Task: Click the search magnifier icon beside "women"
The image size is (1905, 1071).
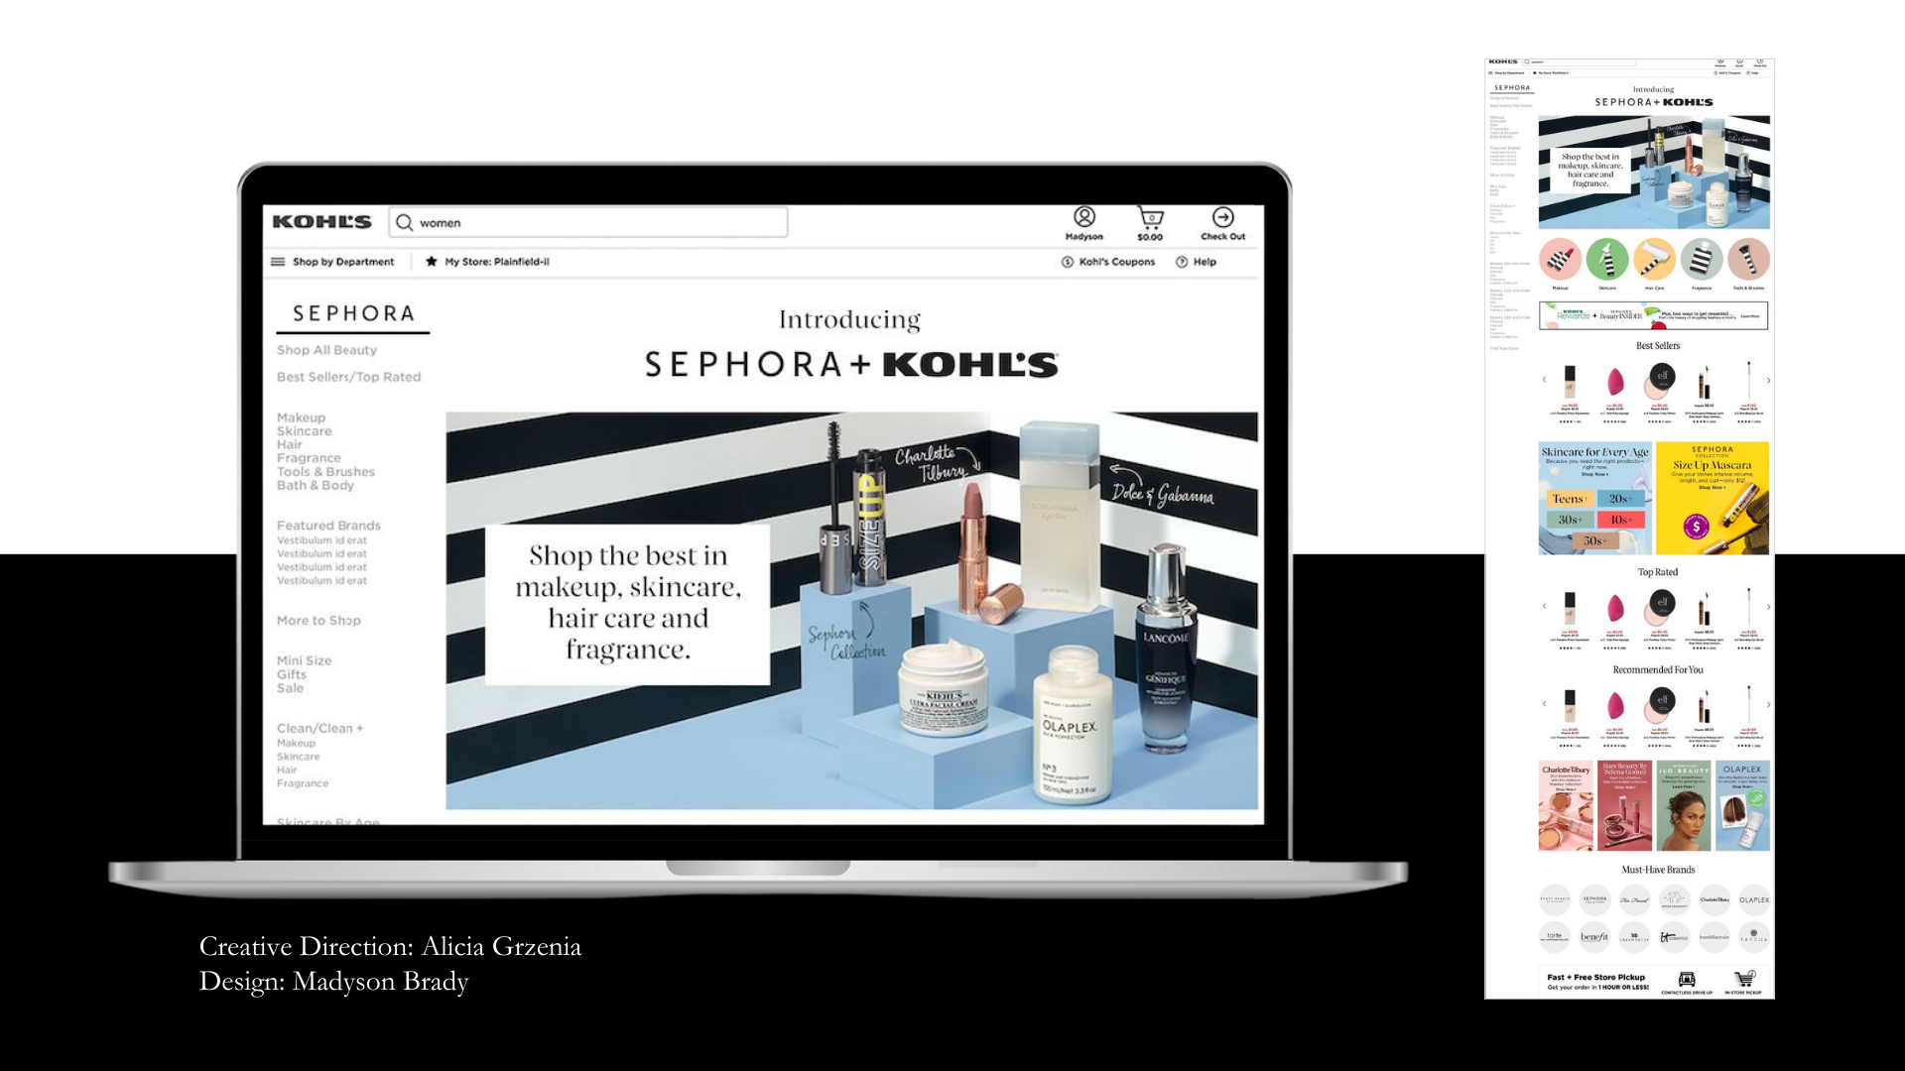Action: [404, 222]
